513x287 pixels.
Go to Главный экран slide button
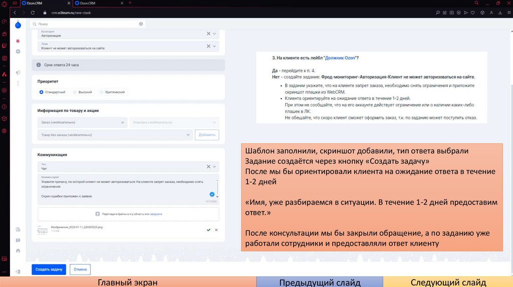128,282
